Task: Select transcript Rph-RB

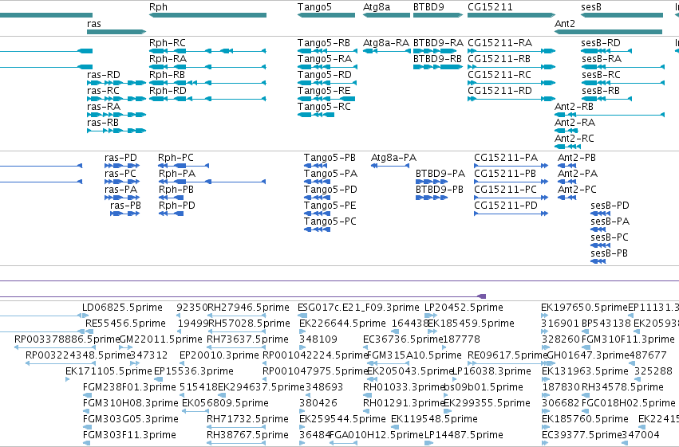Action: 167,75
